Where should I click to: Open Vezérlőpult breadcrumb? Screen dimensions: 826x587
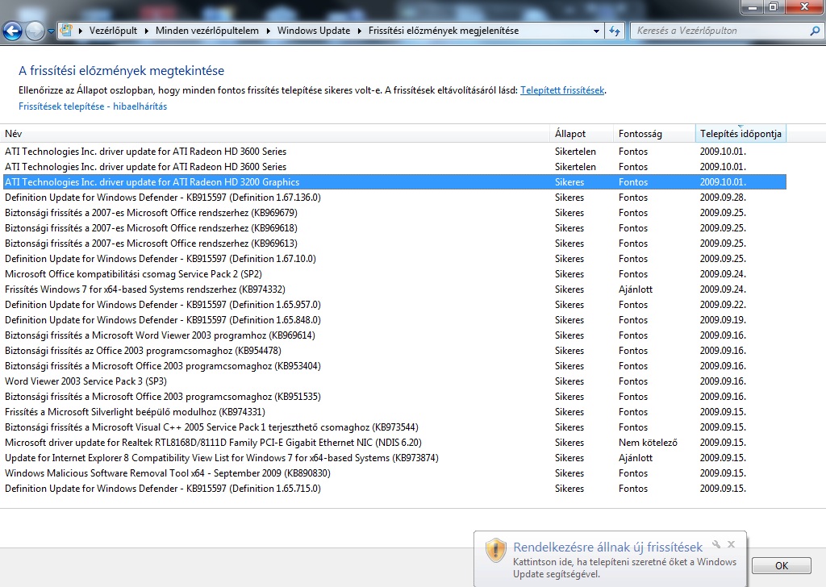(x=113, y=31)
